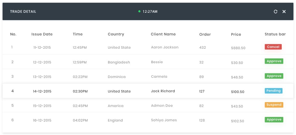Click Approve badge for Carmela's order
296x135 pixels.
[274, 76]
